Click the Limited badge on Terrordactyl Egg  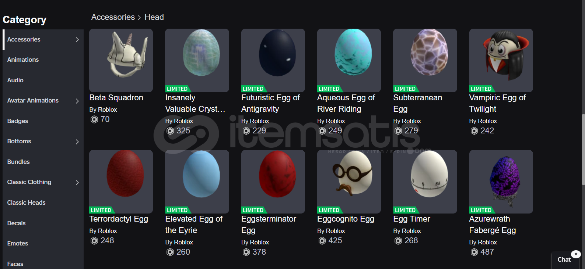pos(101,210)
